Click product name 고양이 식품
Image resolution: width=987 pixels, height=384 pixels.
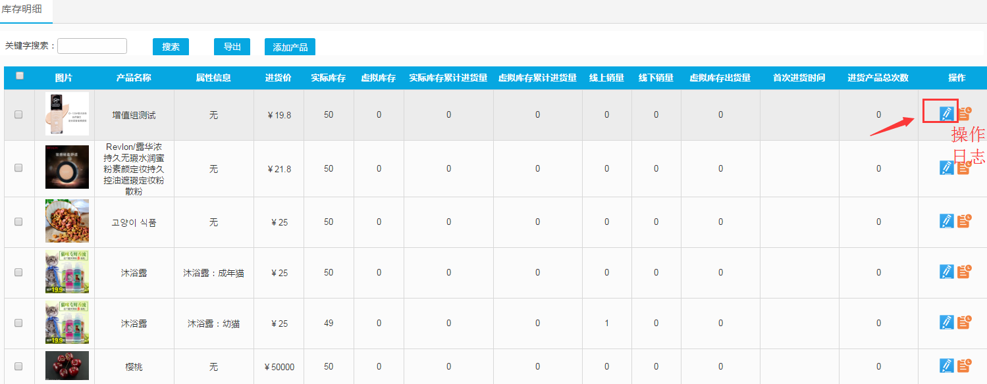point(134,223)
